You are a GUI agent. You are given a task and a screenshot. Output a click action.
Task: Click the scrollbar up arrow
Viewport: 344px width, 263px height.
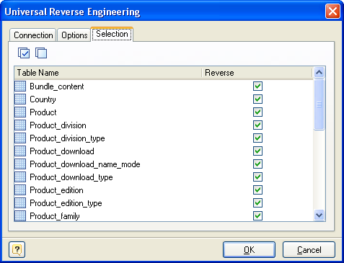[x=319, y=72]
